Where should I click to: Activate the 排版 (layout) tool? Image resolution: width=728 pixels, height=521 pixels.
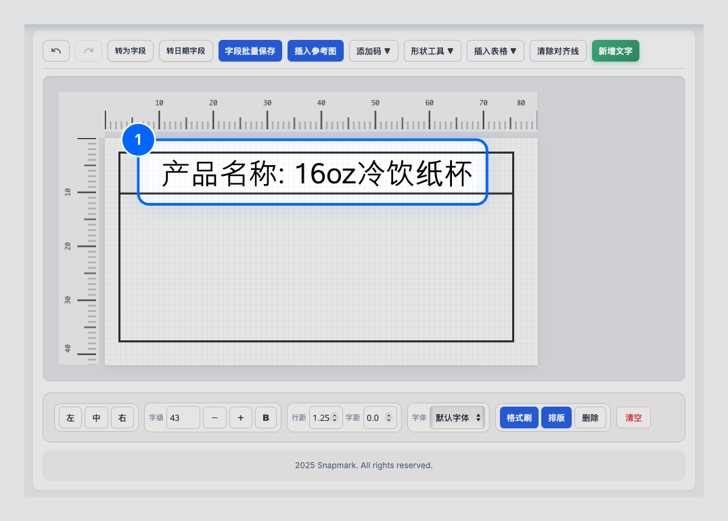556,417
